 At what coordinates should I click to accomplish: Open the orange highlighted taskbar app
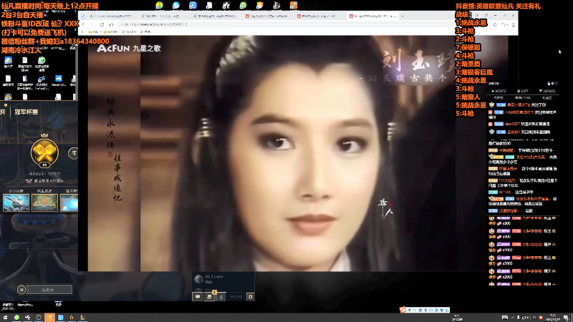click(x=49, y=318)
